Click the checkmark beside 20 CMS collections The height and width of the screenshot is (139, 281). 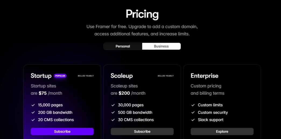pyautogui.click(x=33, y=120)
